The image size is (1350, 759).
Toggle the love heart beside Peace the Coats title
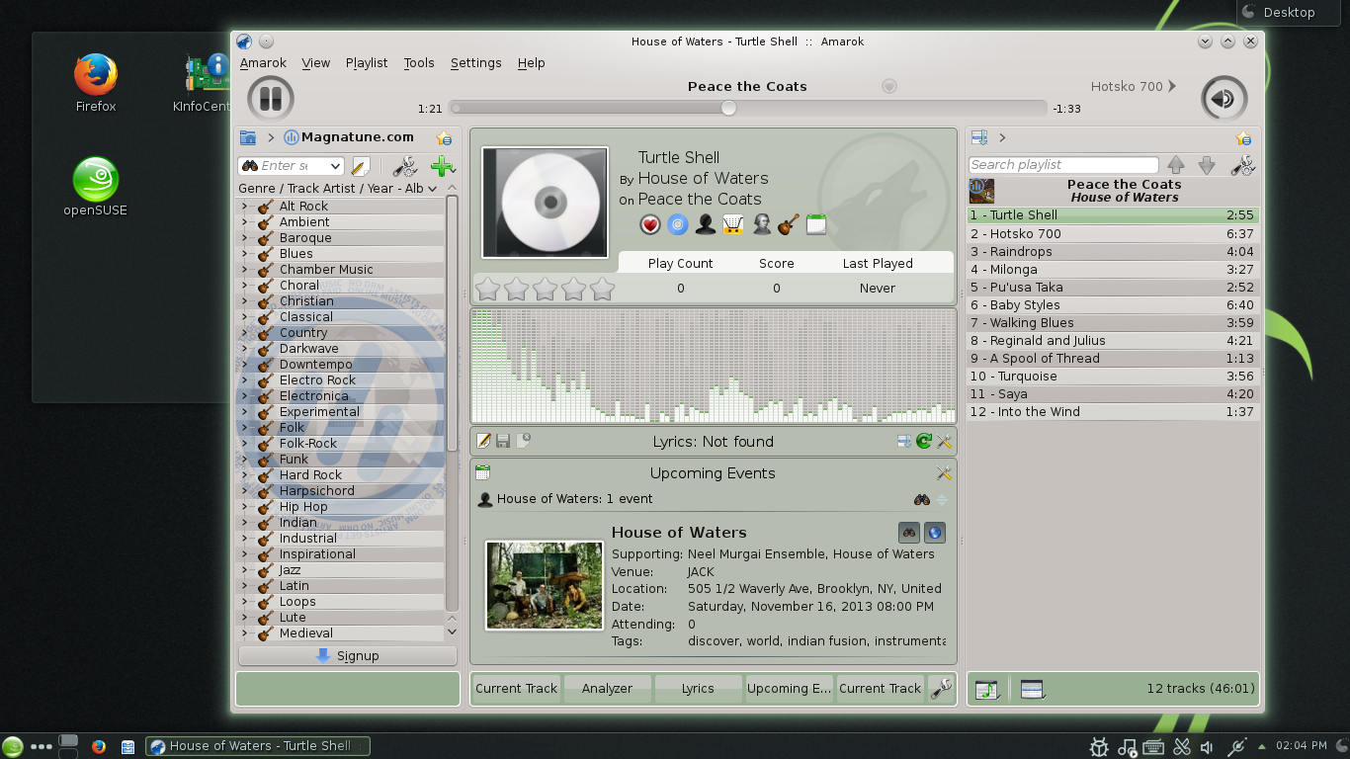pyautogui.click(x=888, y=86)
